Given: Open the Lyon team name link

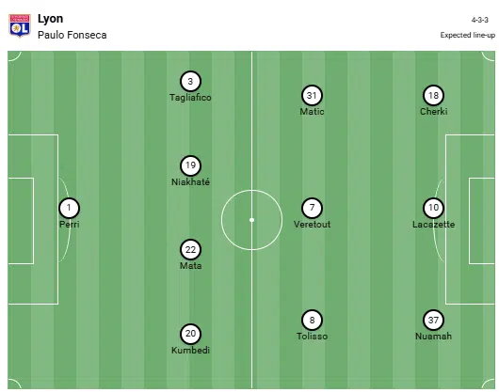Looking at the screenshot, I should pos(50,19).
